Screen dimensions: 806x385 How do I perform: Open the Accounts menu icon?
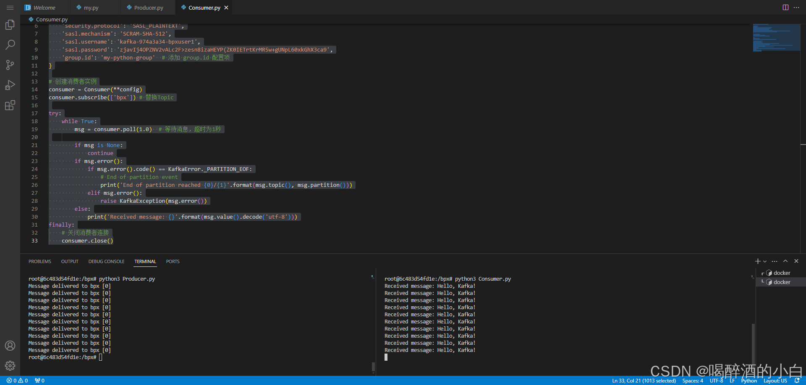pyautogui.click(x=10, y=346)
